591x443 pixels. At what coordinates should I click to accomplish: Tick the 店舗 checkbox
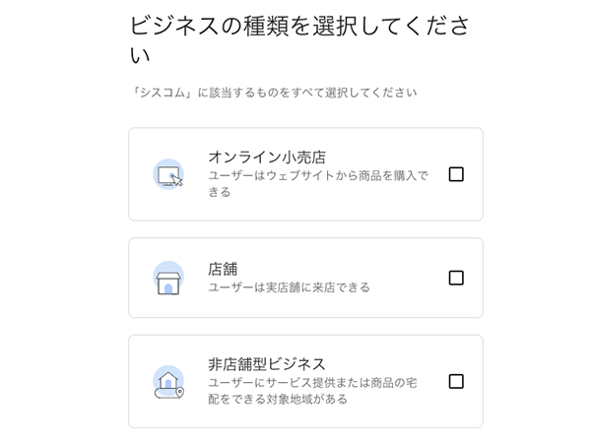[x=456, y=278]
